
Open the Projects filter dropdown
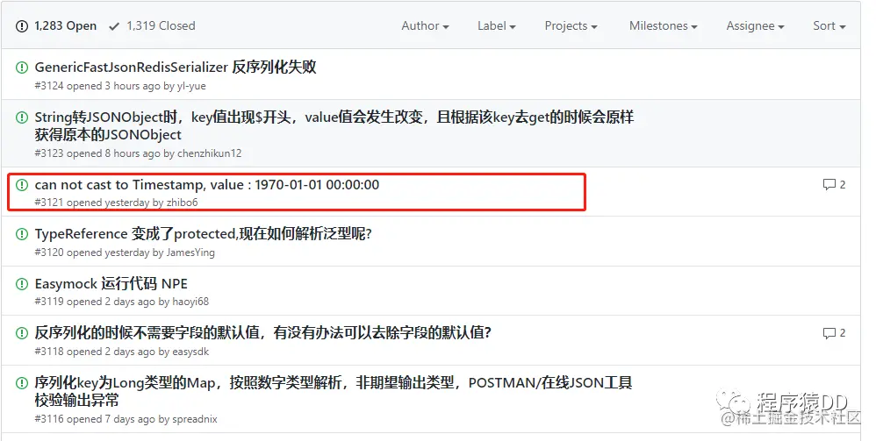[571, 26]
